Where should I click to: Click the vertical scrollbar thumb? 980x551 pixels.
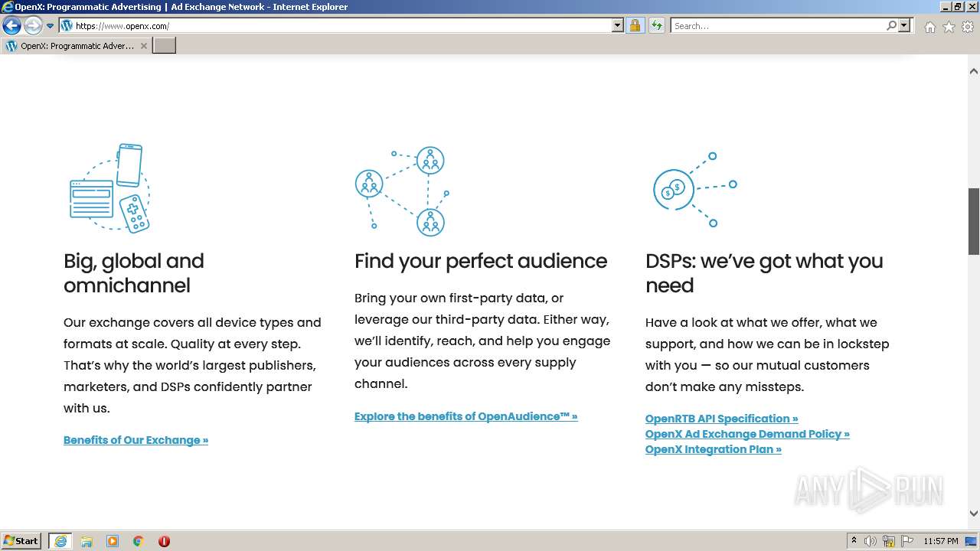click(974, 221)
